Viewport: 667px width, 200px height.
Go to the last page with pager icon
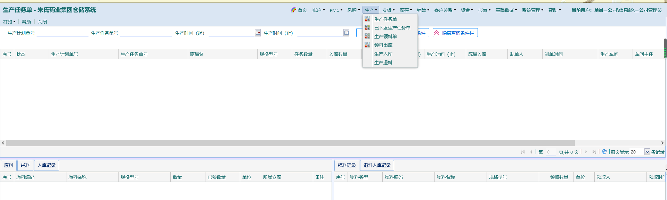594,152
